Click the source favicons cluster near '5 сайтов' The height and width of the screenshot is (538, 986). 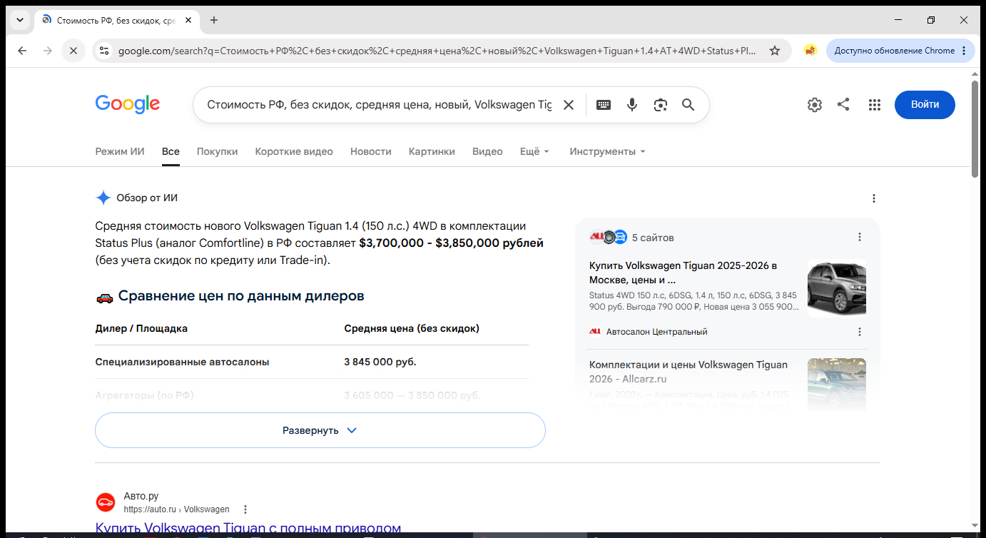(x=608, y=237)
